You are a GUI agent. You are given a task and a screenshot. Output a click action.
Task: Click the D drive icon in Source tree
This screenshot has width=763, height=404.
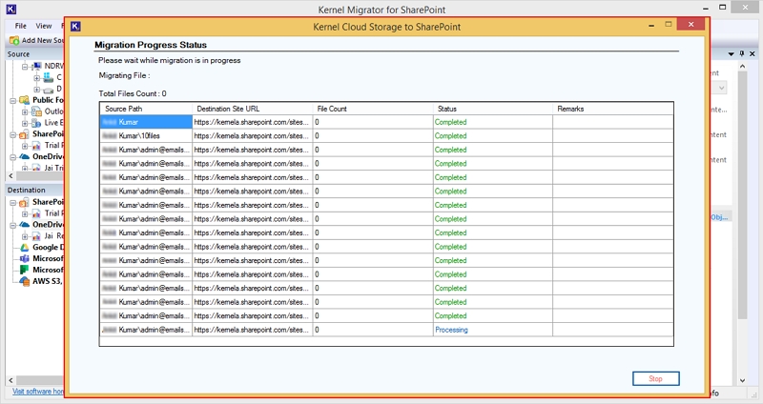pos(48,90)
